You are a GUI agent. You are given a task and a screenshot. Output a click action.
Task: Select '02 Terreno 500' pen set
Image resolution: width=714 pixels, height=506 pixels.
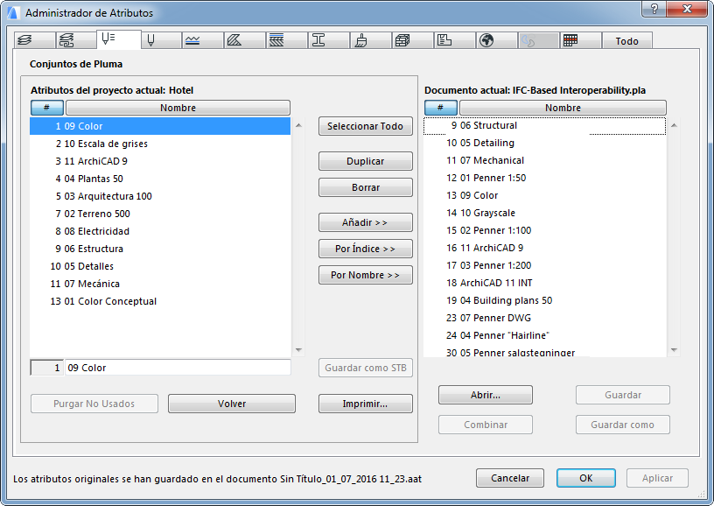tap(160, 214)
